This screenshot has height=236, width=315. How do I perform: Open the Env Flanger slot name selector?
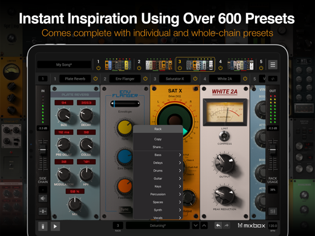click(125, 79)
